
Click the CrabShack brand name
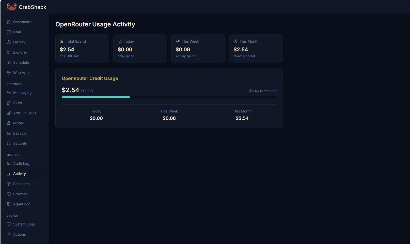33,7
